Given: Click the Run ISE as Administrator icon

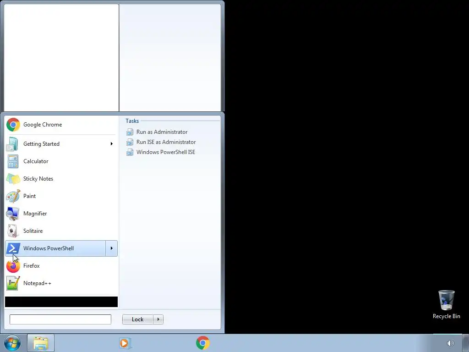Looking at the screenshot, I should 130,142.
